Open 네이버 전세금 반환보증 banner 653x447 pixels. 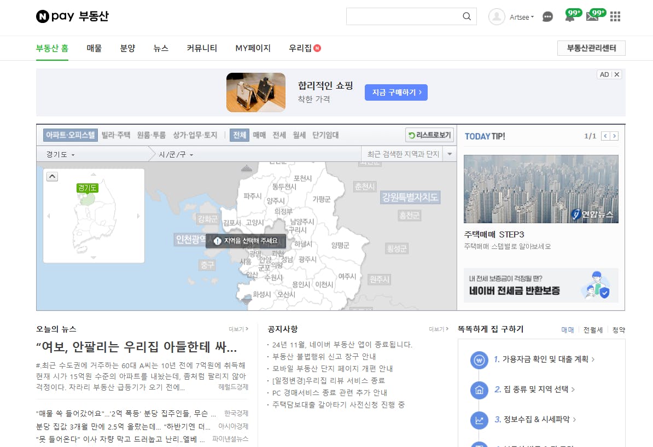(x=540, y=286)
